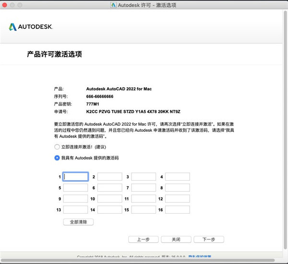Click activation code field 13
The width and height of the screenshot is (288, 264).
76,210
